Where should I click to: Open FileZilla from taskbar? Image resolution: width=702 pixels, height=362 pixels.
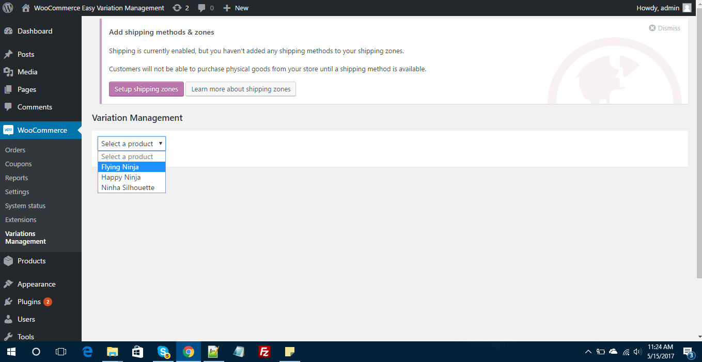point(264,352)
